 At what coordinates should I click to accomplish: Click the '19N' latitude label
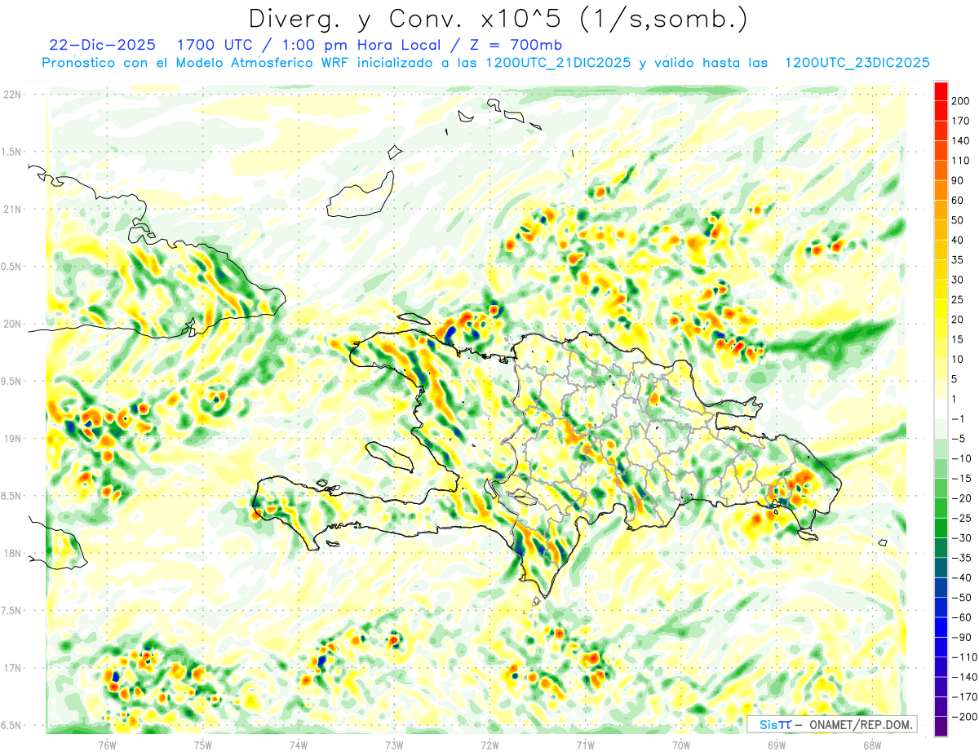coord(11,439)
